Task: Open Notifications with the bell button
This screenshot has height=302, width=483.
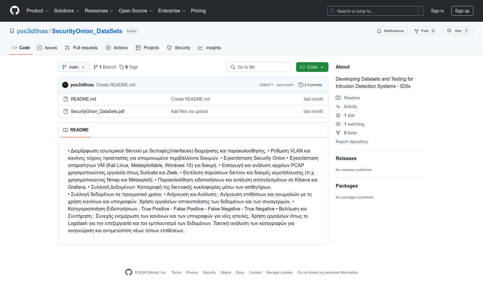Action: (x=390, y=31)
